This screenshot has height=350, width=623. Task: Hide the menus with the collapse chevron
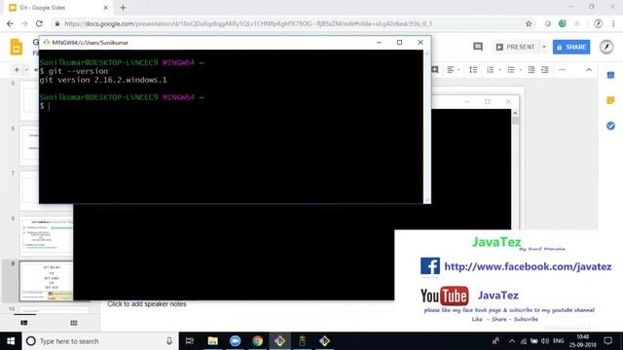(589, 70)
